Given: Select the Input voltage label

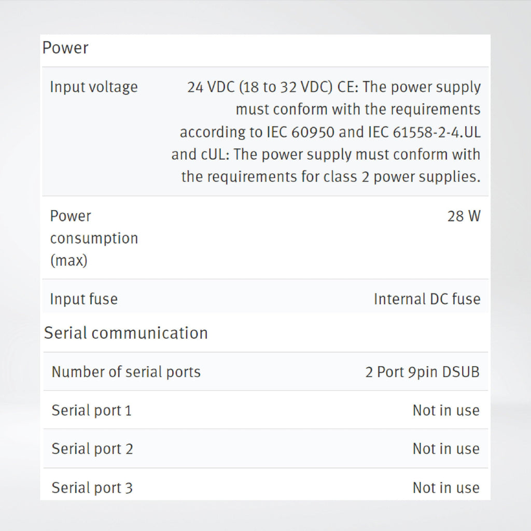Looking at the screenshot, I should point(94,87).
